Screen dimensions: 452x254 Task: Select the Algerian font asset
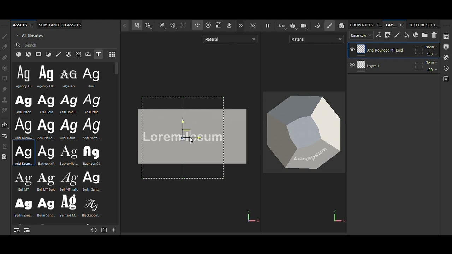click(69, 77)
